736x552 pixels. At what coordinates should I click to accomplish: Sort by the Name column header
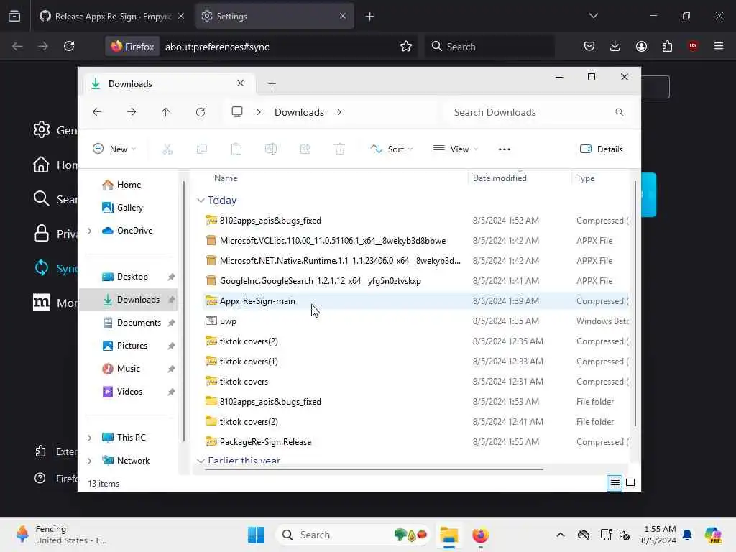pyautogui.click(x=226, y=178)
